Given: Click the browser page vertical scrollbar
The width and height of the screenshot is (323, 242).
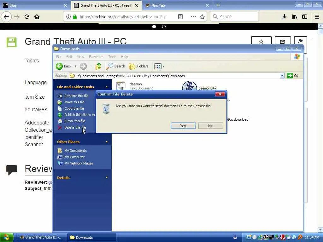Looking at the screenshot, I should click(320, 128).
